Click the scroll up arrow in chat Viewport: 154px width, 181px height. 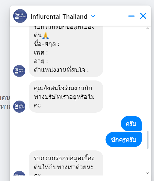tap(147, 28)
